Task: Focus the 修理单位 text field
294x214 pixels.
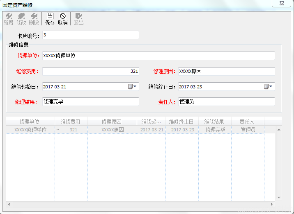Action: [158, 56]
